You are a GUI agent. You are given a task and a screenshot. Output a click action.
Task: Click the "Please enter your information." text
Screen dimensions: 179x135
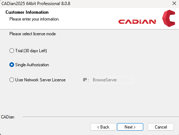pyautogui.click(x=34, y=19)
